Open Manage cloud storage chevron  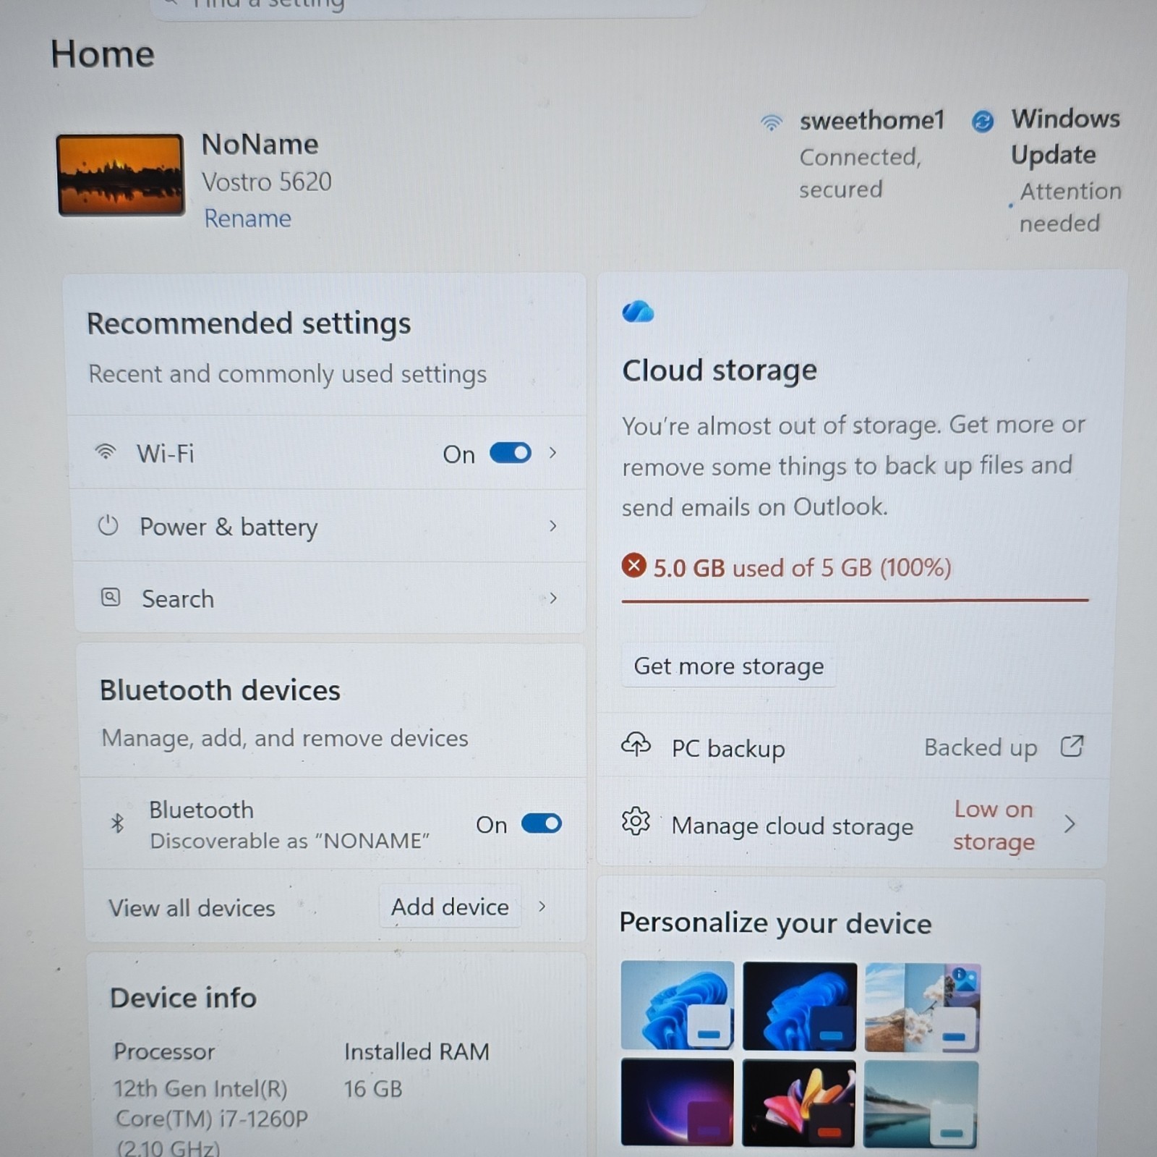pos(1070,823)
